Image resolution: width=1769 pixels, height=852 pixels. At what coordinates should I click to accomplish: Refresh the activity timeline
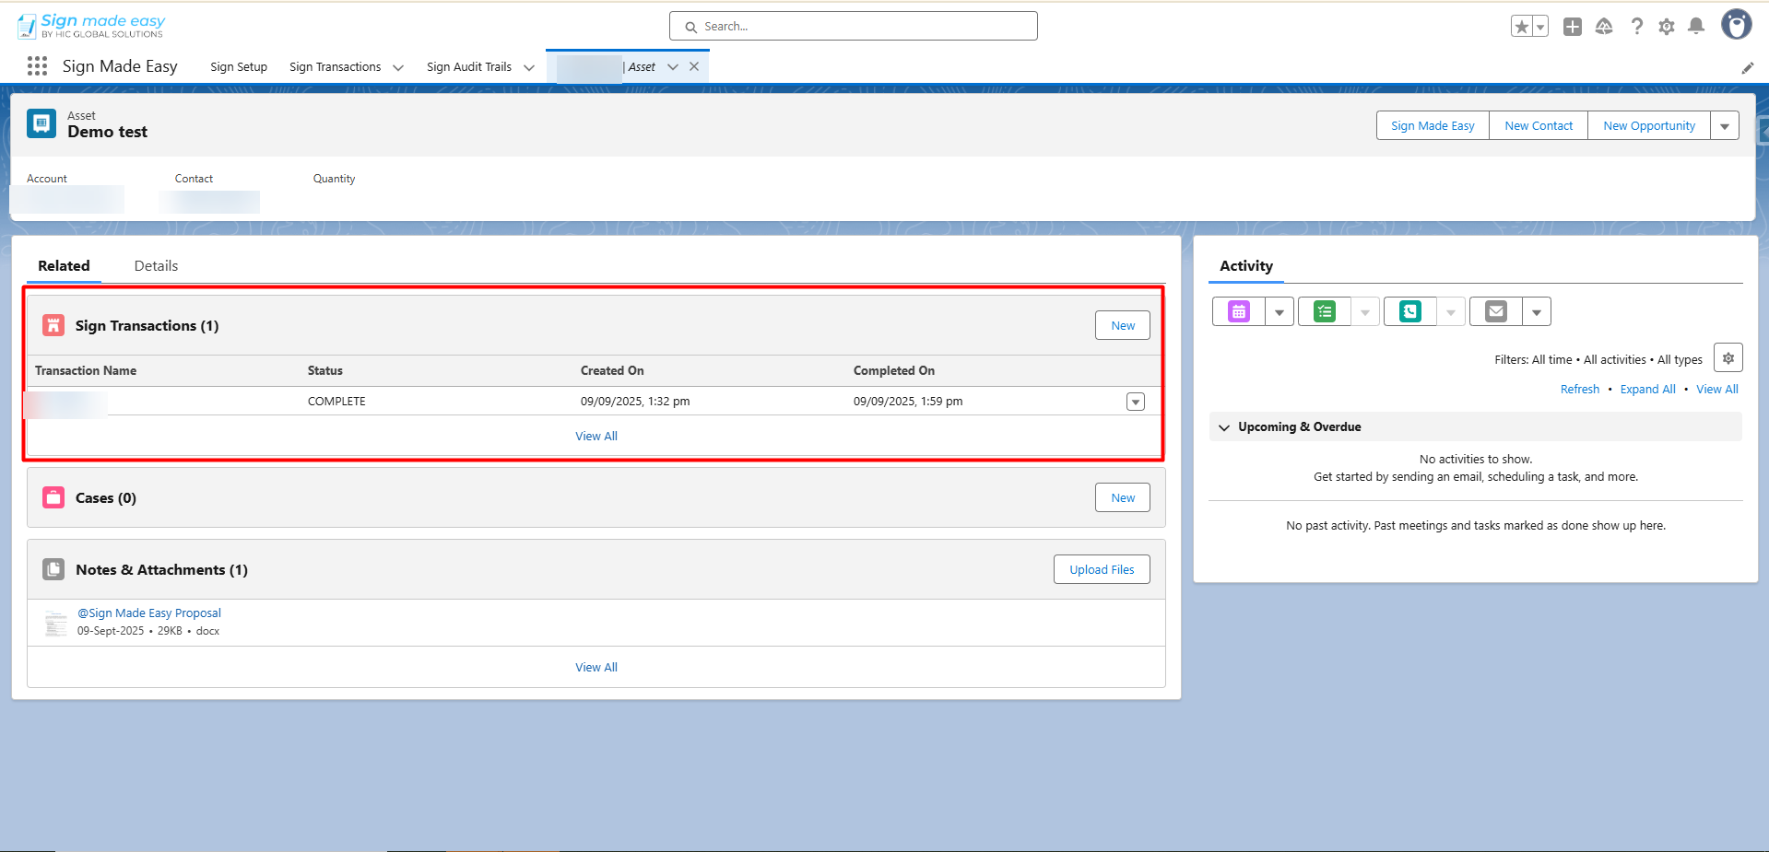(x=1580, y=389)
